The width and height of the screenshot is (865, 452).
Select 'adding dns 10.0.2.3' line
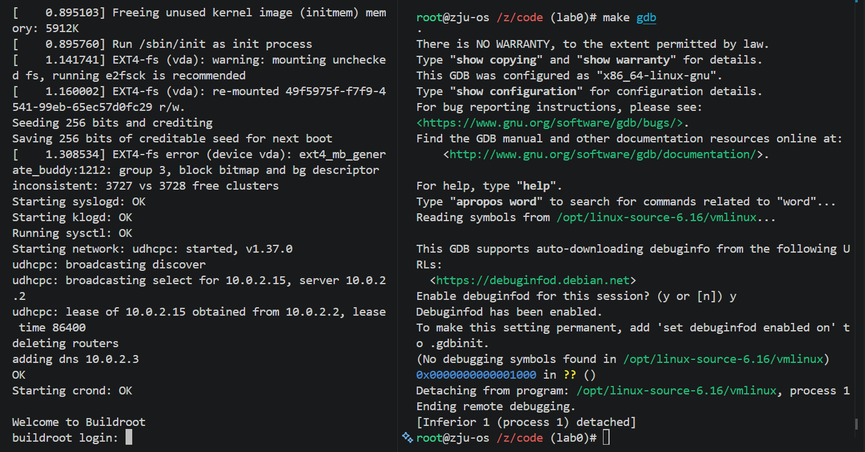[x=76, y=359]
